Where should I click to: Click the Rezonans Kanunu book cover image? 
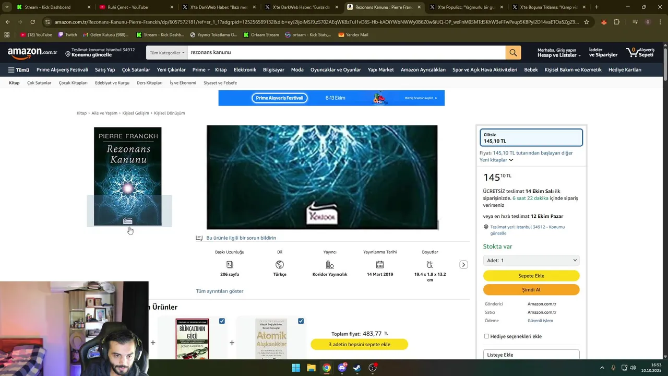tap(128, 177)
